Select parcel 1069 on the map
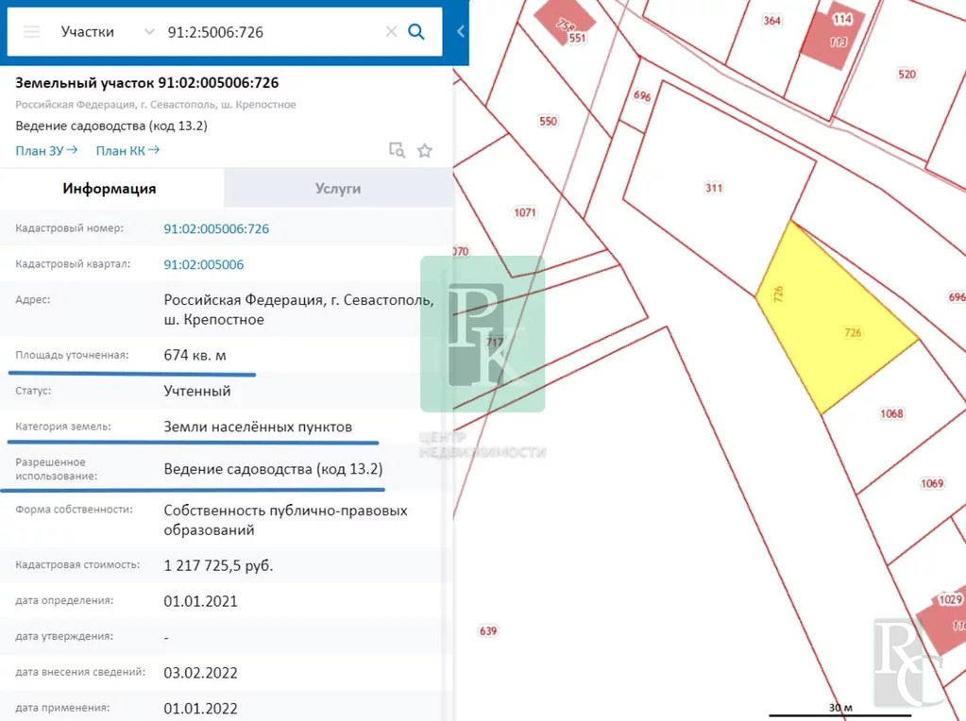966x721 pixels. pos(931,483)
